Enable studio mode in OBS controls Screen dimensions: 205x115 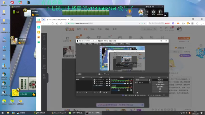160,87
